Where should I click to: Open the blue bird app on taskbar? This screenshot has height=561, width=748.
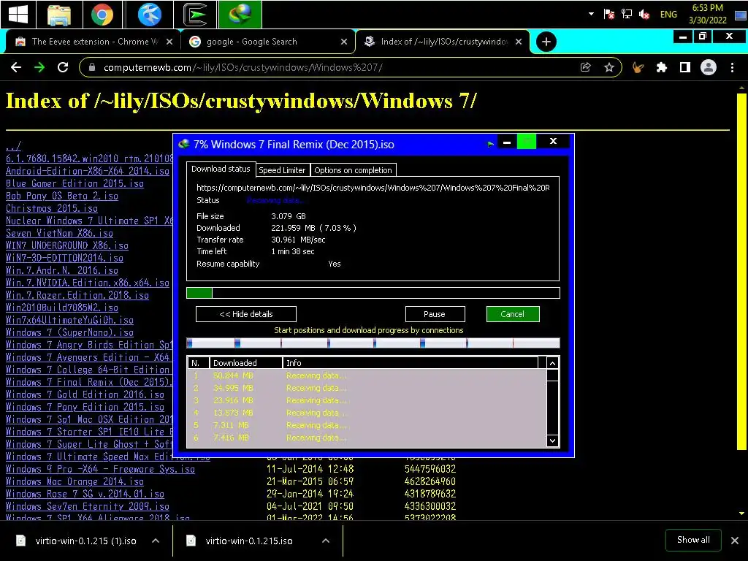[x=149, y=15]
